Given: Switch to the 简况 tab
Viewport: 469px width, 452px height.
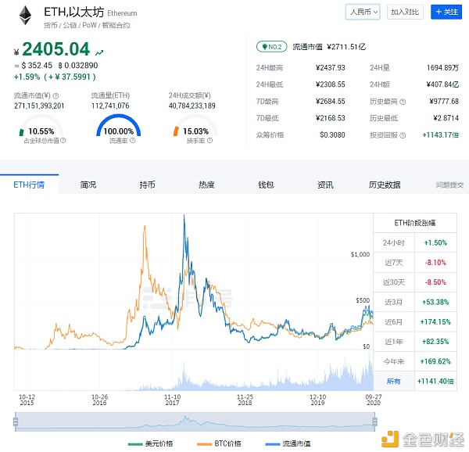Looking at the screenshot, I should (88, 185).
